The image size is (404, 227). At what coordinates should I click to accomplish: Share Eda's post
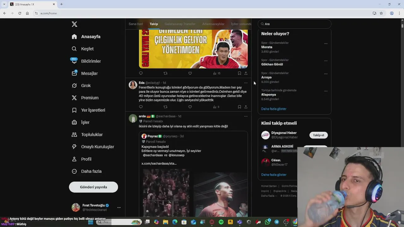tap(246, 107)
